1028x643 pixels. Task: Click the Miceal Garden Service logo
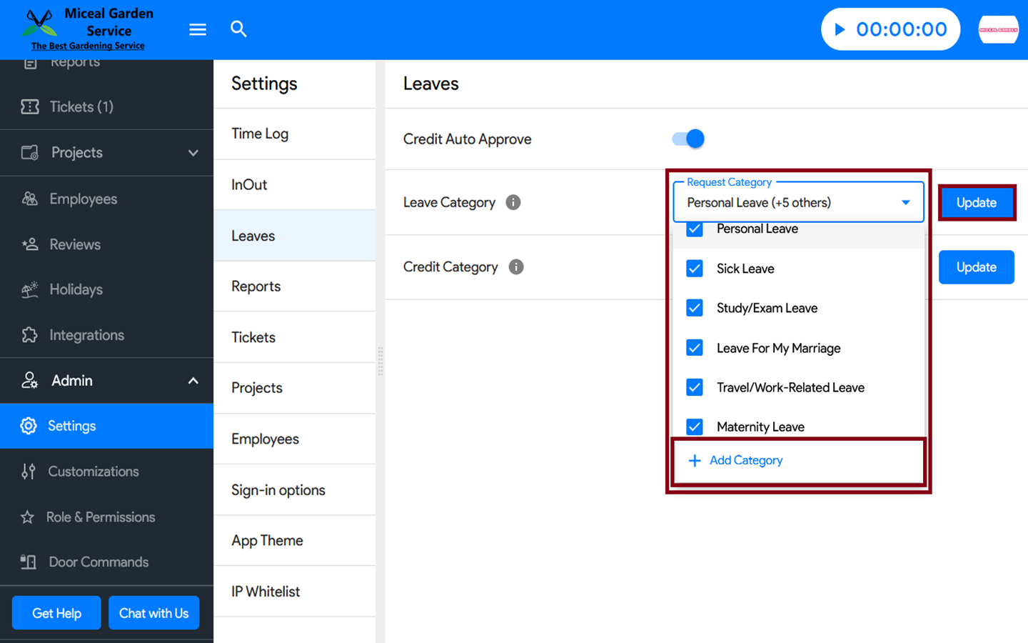tap(86, 29)
